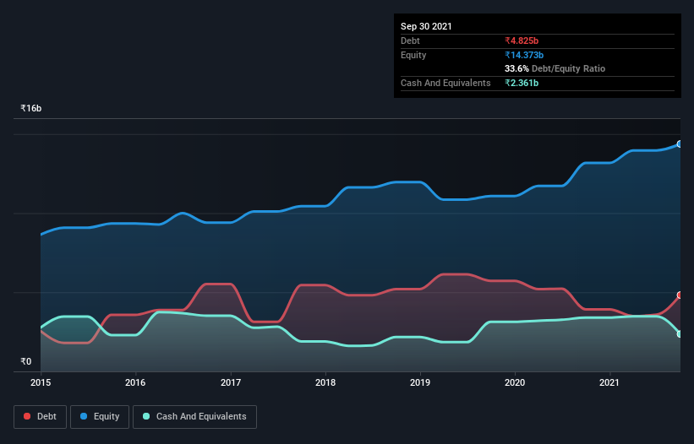Toggle the Cash And Equivalents legend button
Screen dimensions: 694x444
(x=194, y=417)
